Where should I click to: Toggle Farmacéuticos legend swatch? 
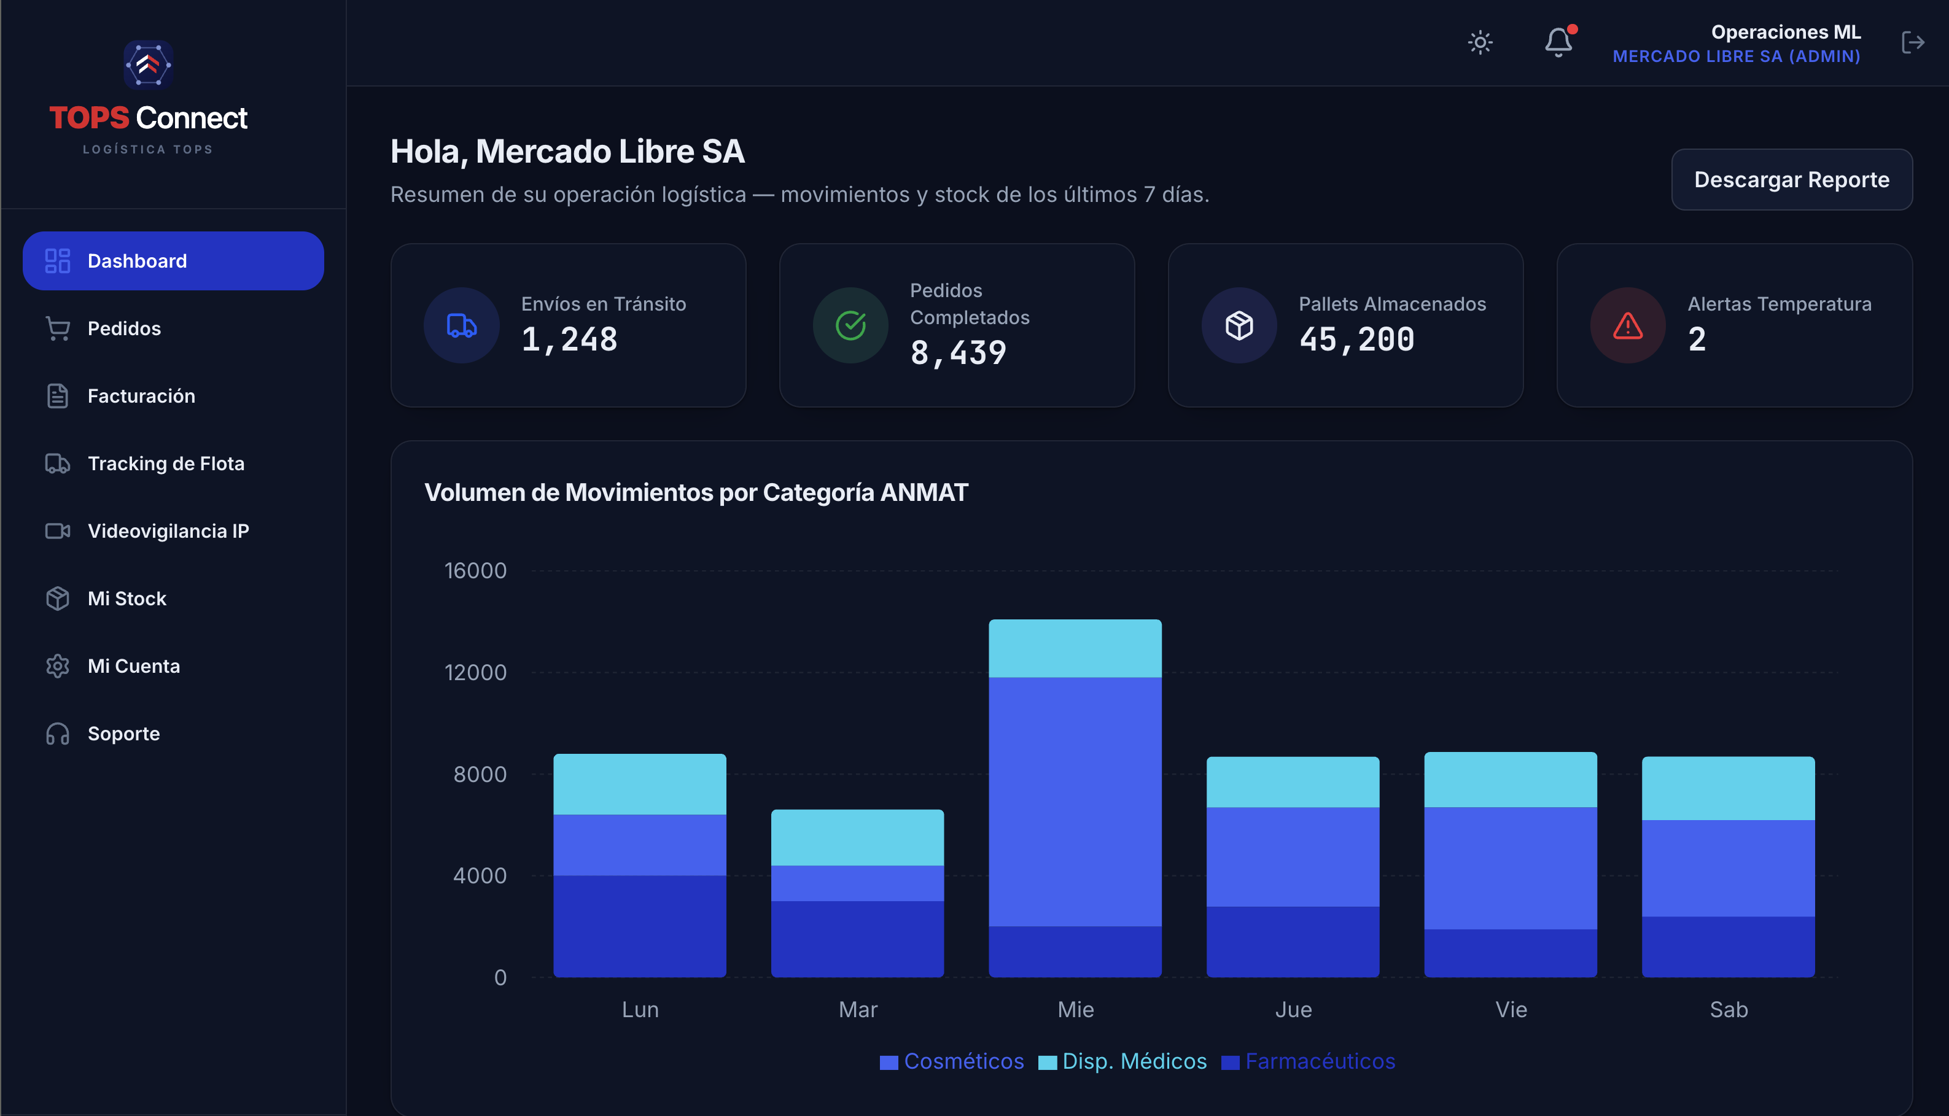click(x=1230, y=1063)
